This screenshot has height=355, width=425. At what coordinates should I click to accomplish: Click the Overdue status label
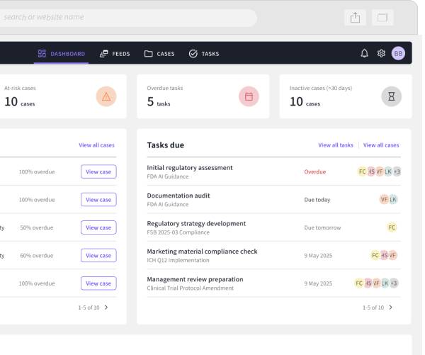click(315, 171)
